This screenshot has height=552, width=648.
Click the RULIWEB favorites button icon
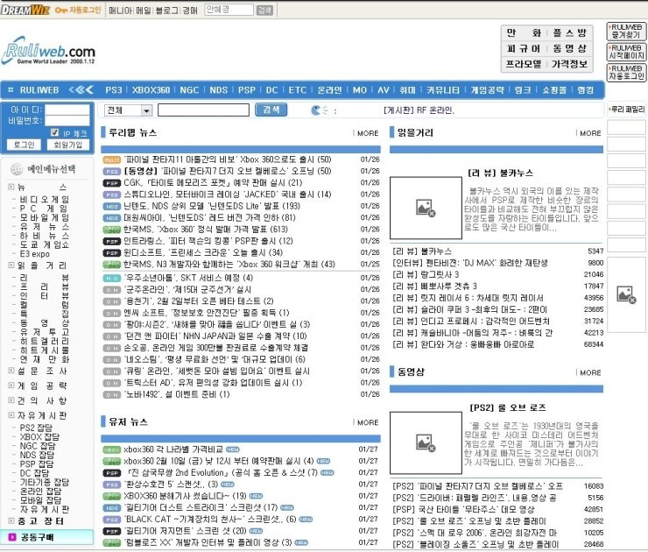(x=626, y=32)
